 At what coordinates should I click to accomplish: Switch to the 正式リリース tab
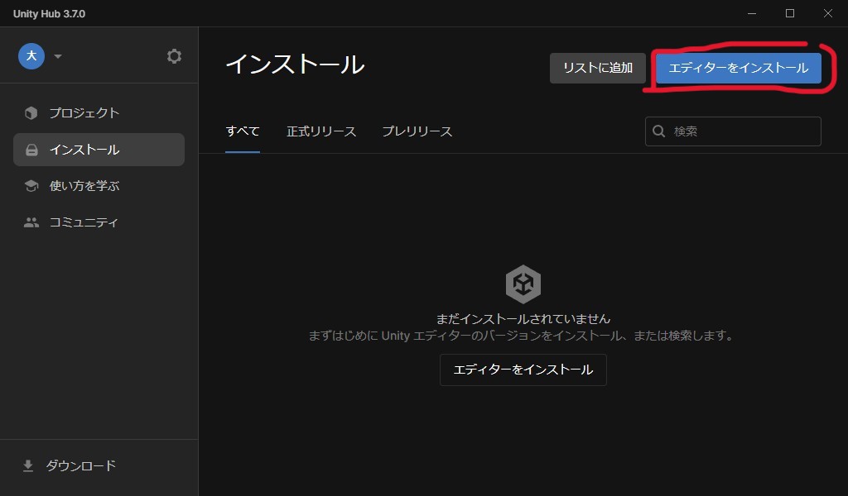[321, 131]
